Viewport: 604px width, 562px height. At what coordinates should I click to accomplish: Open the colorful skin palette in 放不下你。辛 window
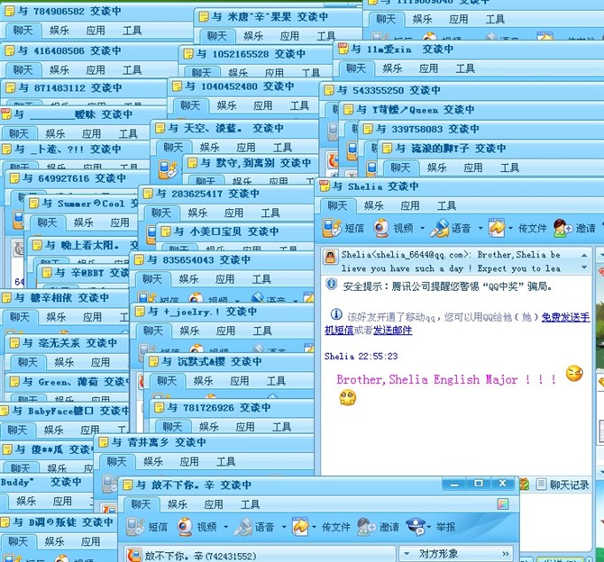point(503,503)
